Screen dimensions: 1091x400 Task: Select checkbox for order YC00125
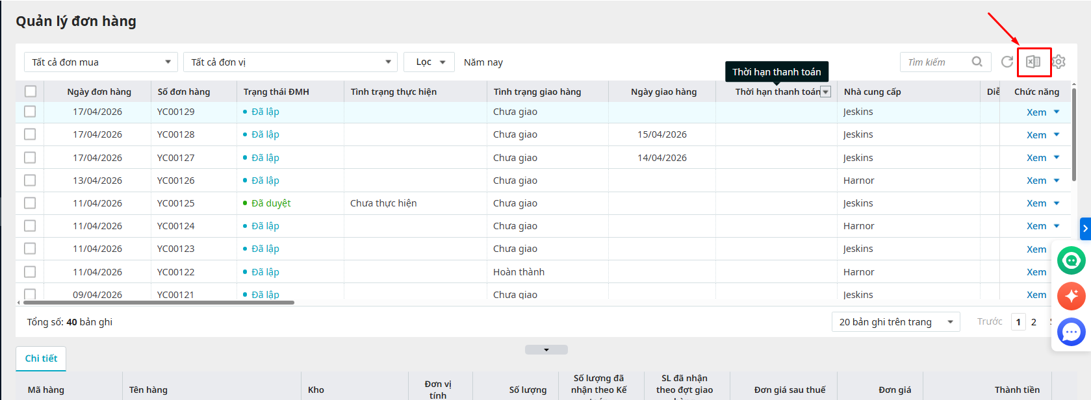click(30, 203)
